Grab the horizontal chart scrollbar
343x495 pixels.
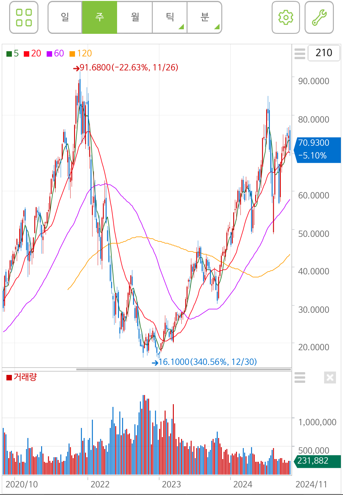pyautogui.click(x=184, y=369)
